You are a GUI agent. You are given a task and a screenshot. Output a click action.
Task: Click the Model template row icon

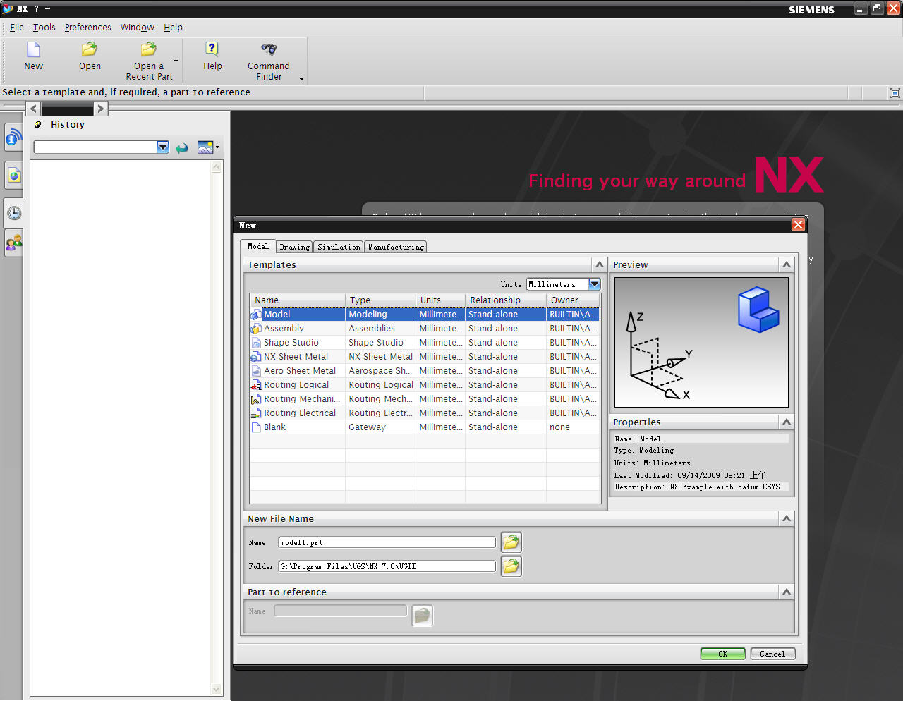click(x=256, y=315)
